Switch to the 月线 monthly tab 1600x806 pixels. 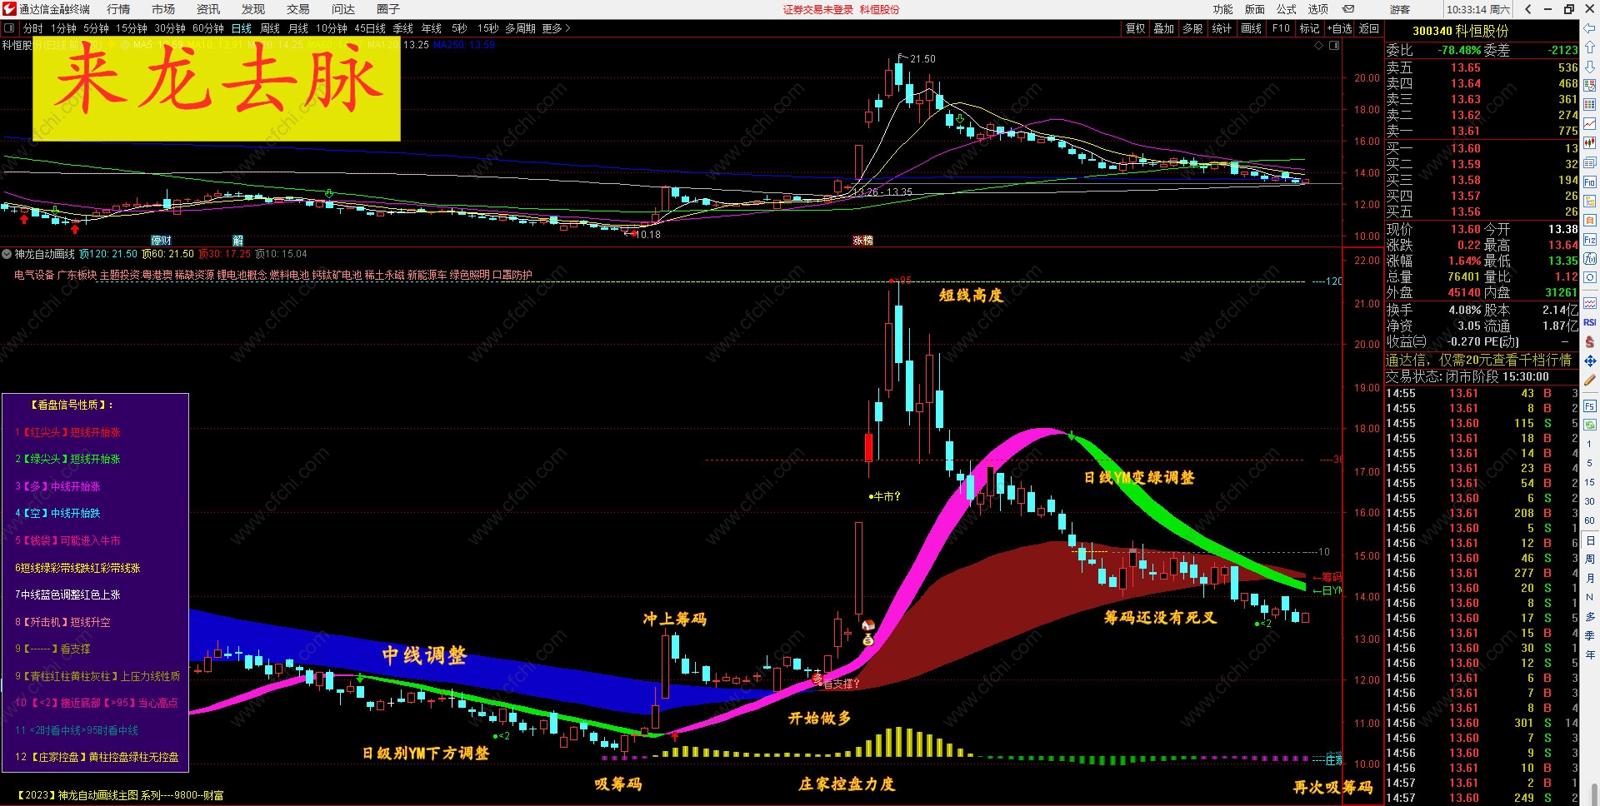(298, 28)
